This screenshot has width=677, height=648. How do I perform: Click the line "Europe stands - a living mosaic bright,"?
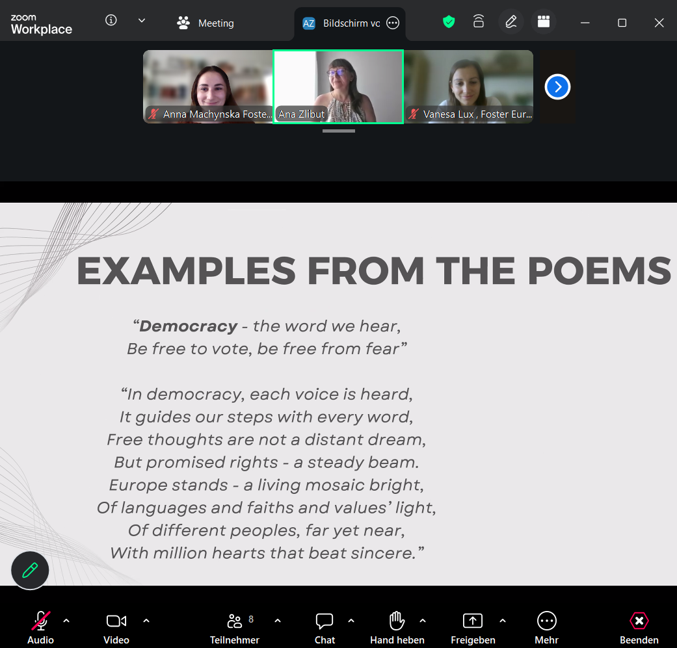[267, 485]
